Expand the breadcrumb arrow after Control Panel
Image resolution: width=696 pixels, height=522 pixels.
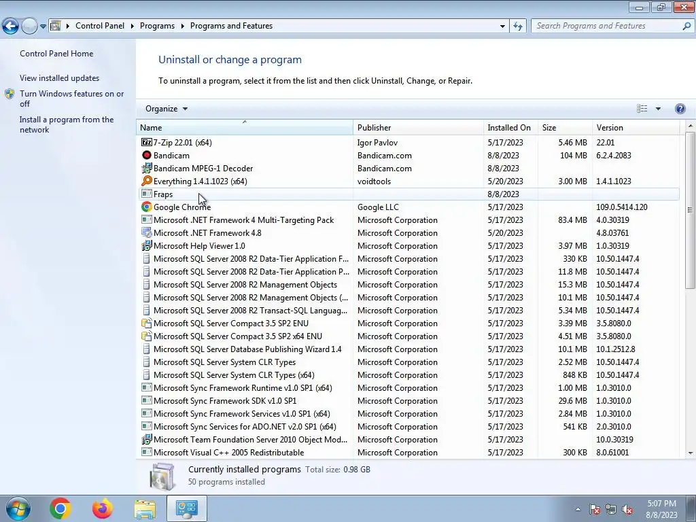coord(133,27)
